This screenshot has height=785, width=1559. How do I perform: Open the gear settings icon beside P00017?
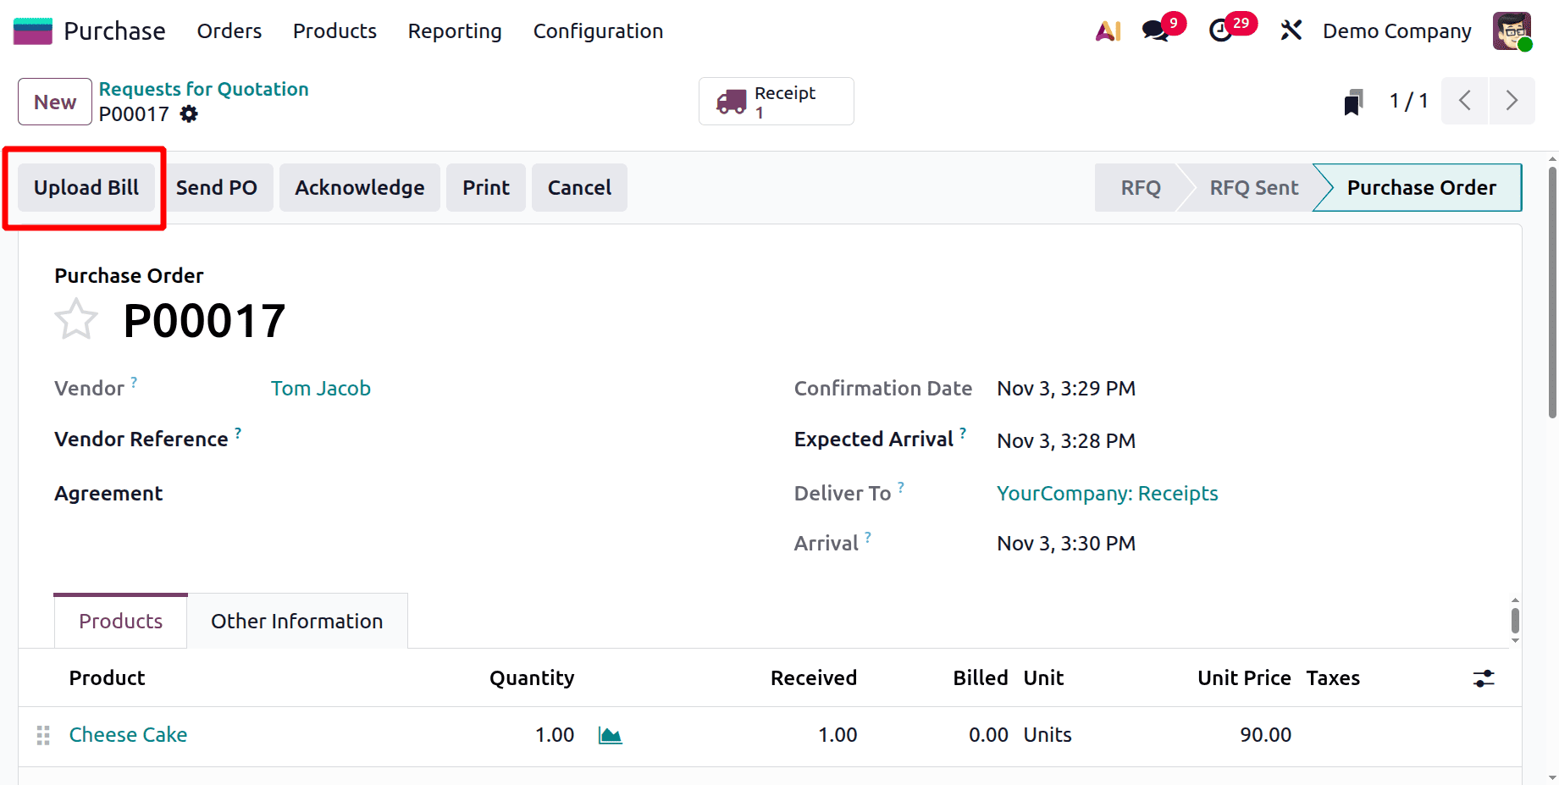pyautogui.click(x=188, y=113)
